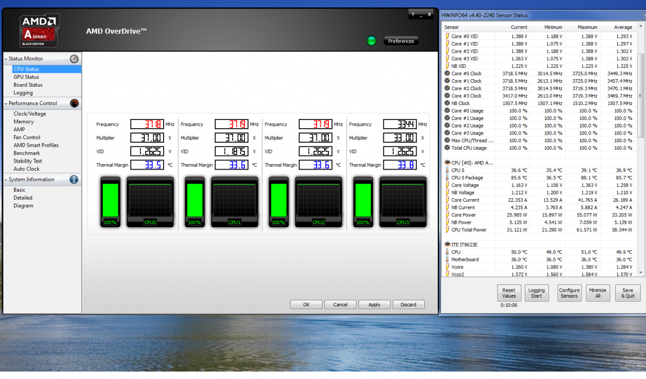Click thermometer icon beside CPU 0 Package
This screenshot has height=379, width=646.
[x=447, y=178]
